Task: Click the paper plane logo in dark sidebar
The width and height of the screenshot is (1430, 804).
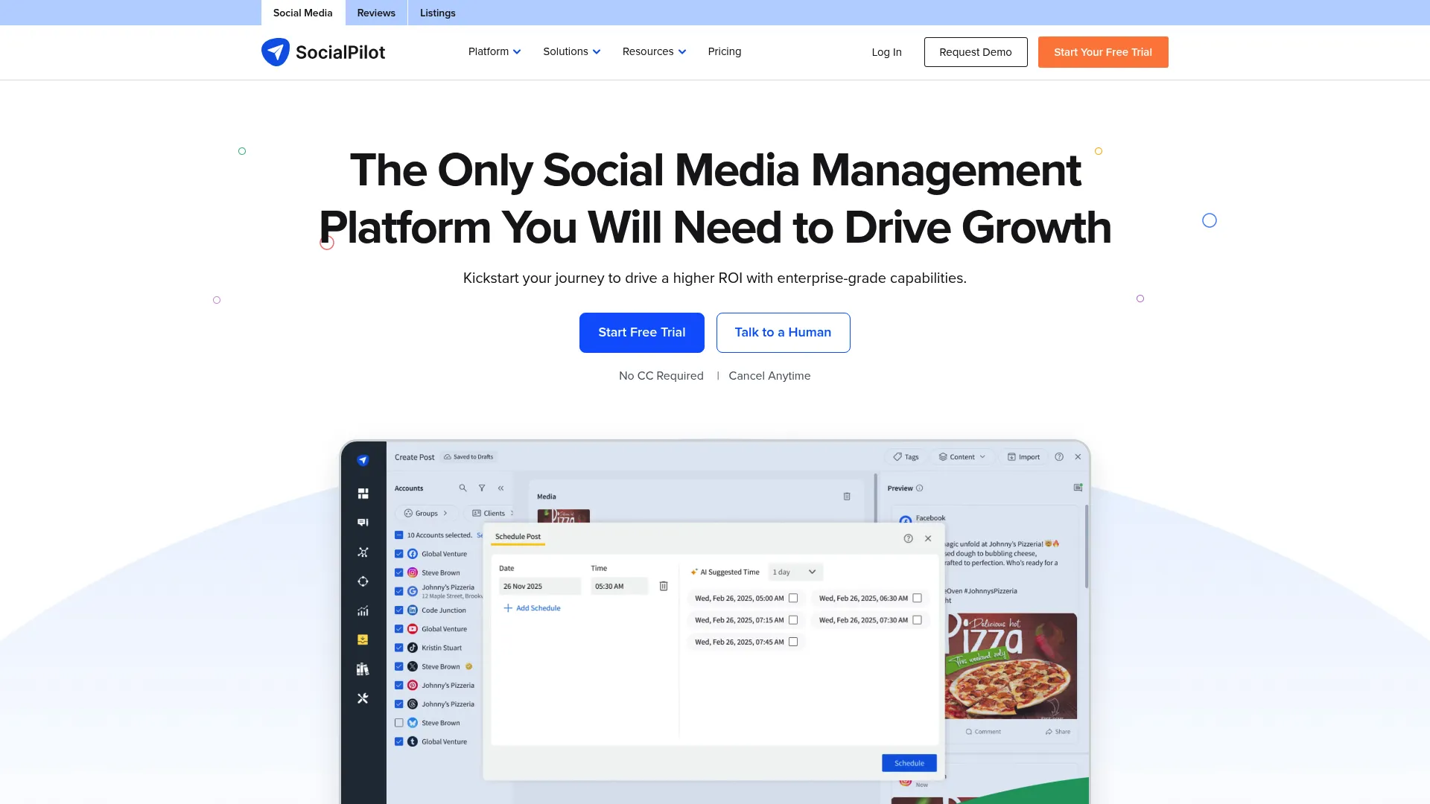Action: pos(363,460)
